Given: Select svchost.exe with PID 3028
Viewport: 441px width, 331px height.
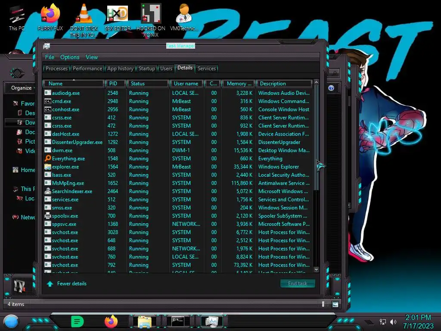Looking at the screenshot, I should [x=178, y=232].
